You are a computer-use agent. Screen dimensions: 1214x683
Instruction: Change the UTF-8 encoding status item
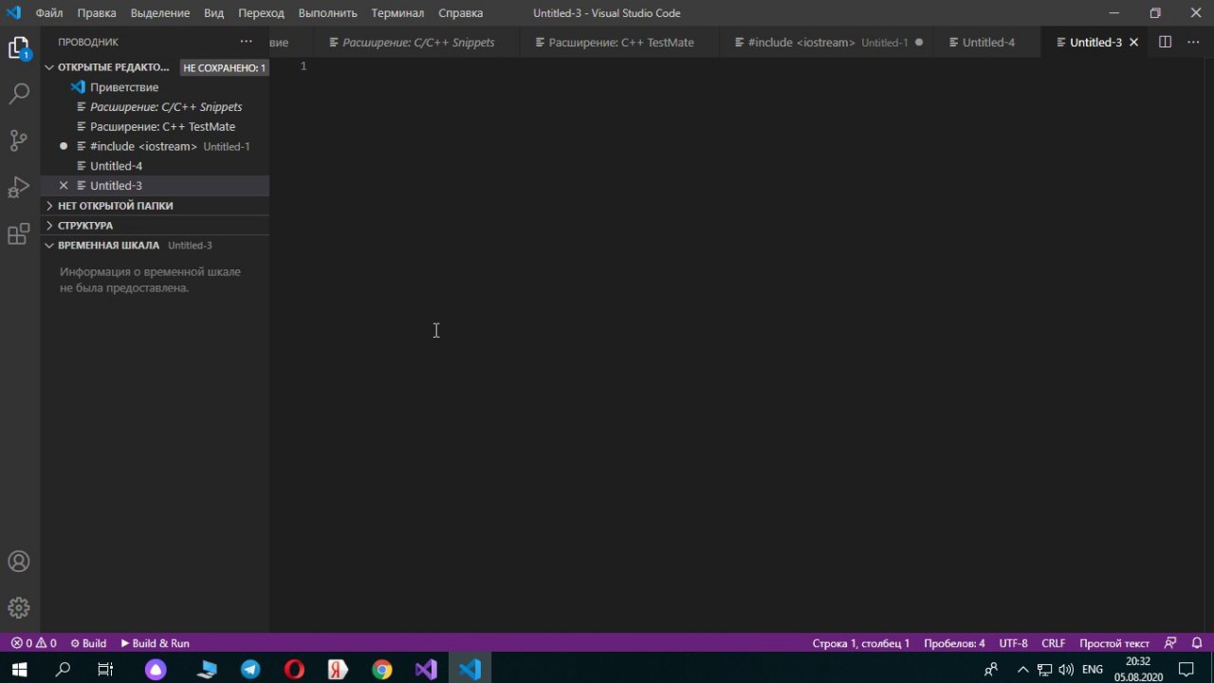(1013, 643)
